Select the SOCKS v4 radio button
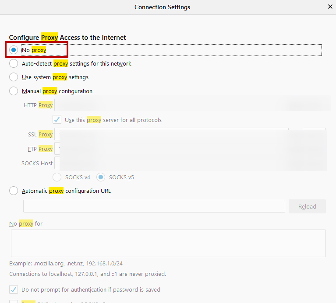 [57, 177]
